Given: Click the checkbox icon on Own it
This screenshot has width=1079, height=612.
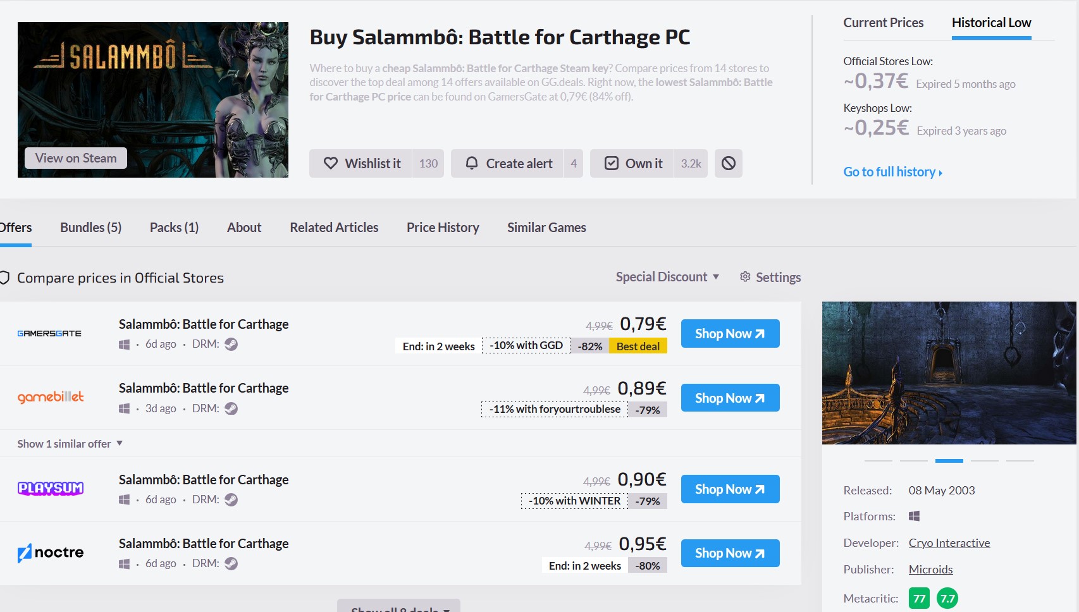Looking at the screenshot, I should [611, 163].
